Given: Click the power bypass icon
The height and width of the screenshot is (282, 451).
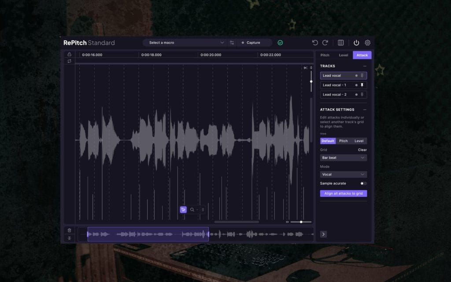Looking at the screenshot, I should (356, 43).
